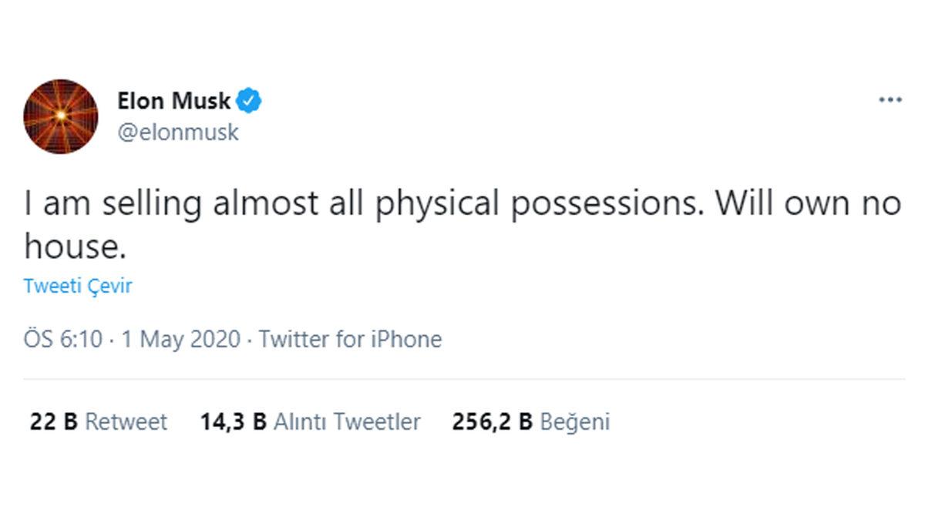
Task: Click the blue verified badge next to Elon Musk
Action: pyautogui.click(x=249, y=99)
